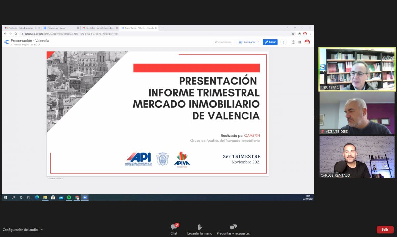
Task: Leave the webinar with Salir button
Action: pyautogui.click(x=385, y=229)
